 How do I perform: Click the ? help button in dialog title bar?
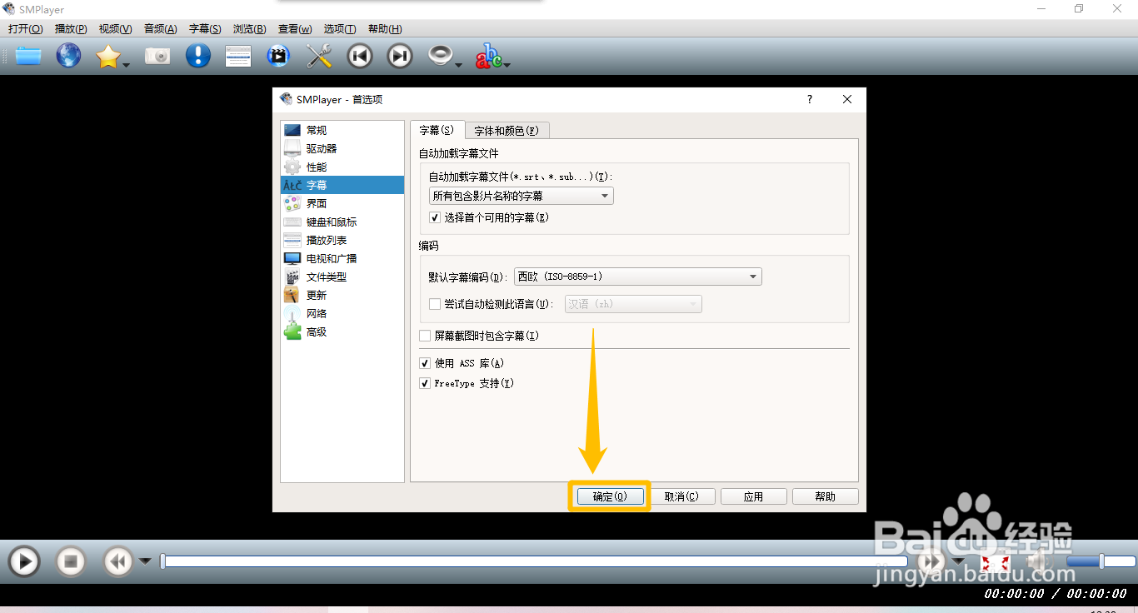(809, 99)
